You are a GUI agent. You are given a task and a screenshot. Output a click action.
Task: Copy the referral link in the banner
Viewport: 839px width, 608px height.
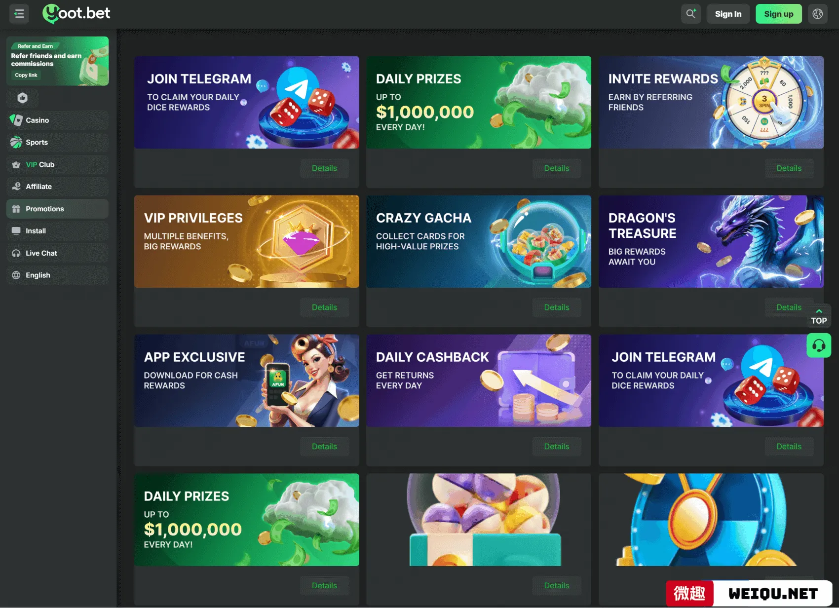(x=26, y=75)
